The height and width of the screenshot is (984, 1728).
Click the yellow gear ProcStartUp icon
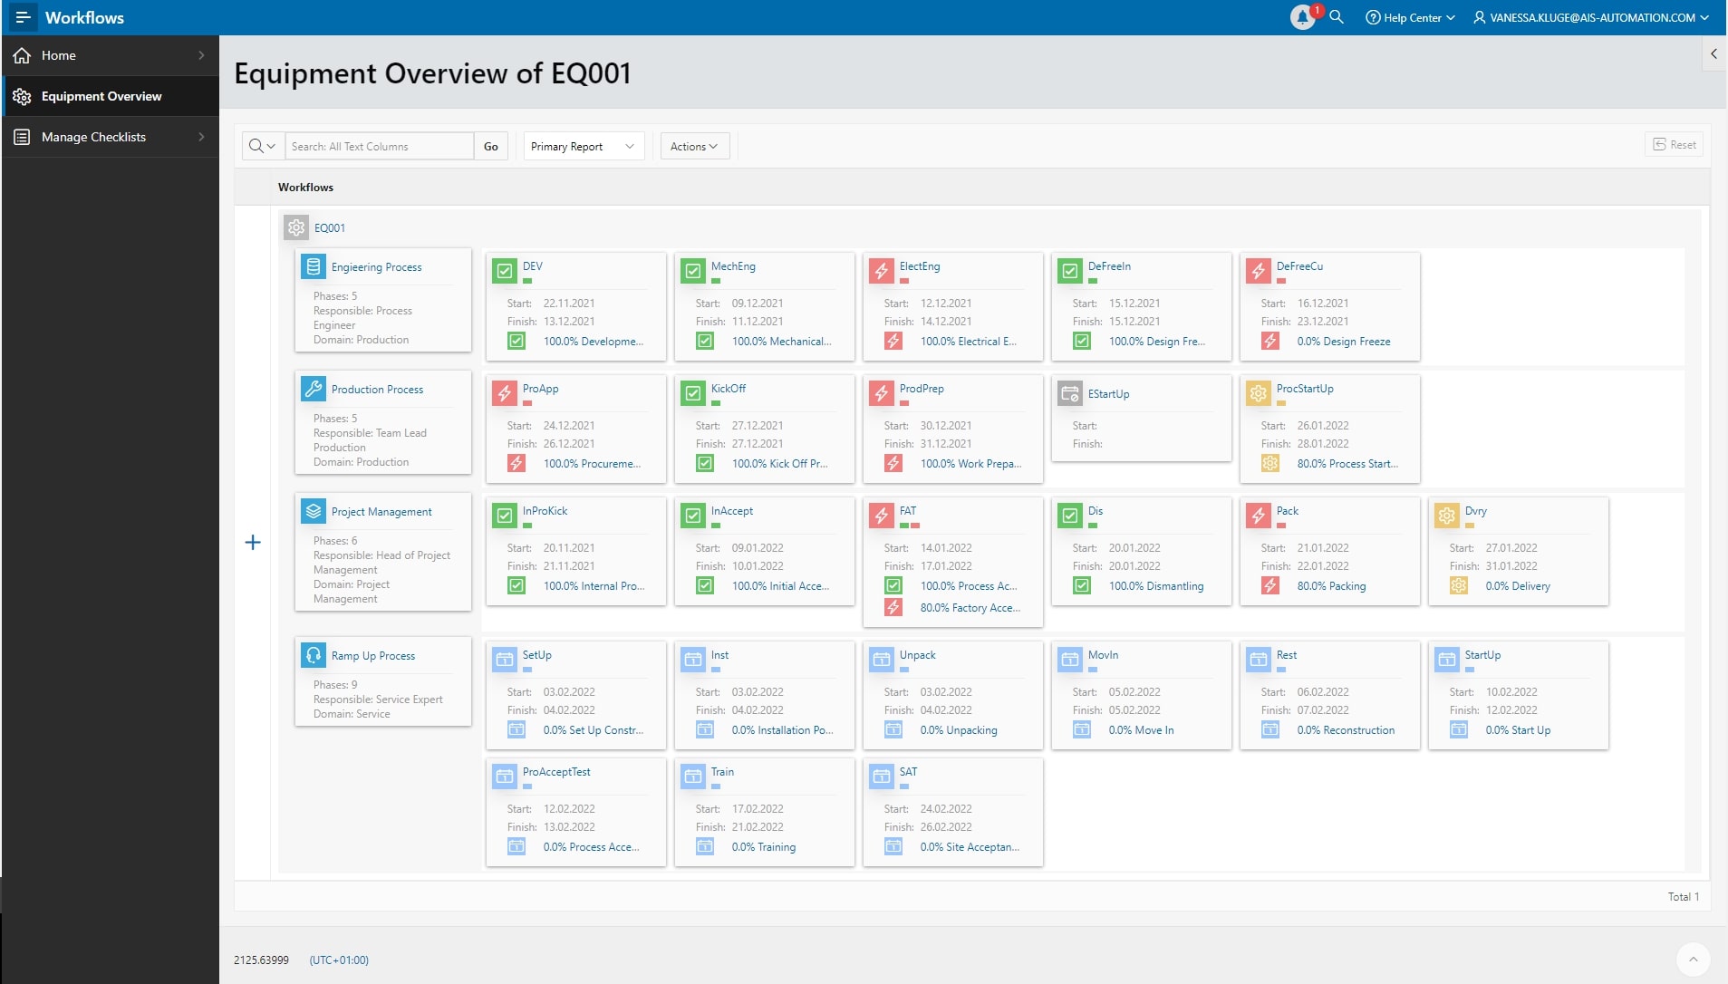pos(1258,393)
